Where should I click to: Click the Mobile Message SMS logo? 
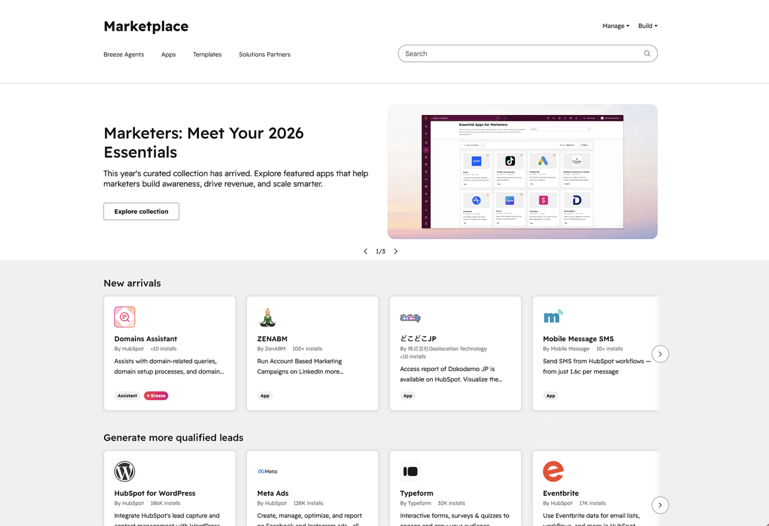pos(553,316)
